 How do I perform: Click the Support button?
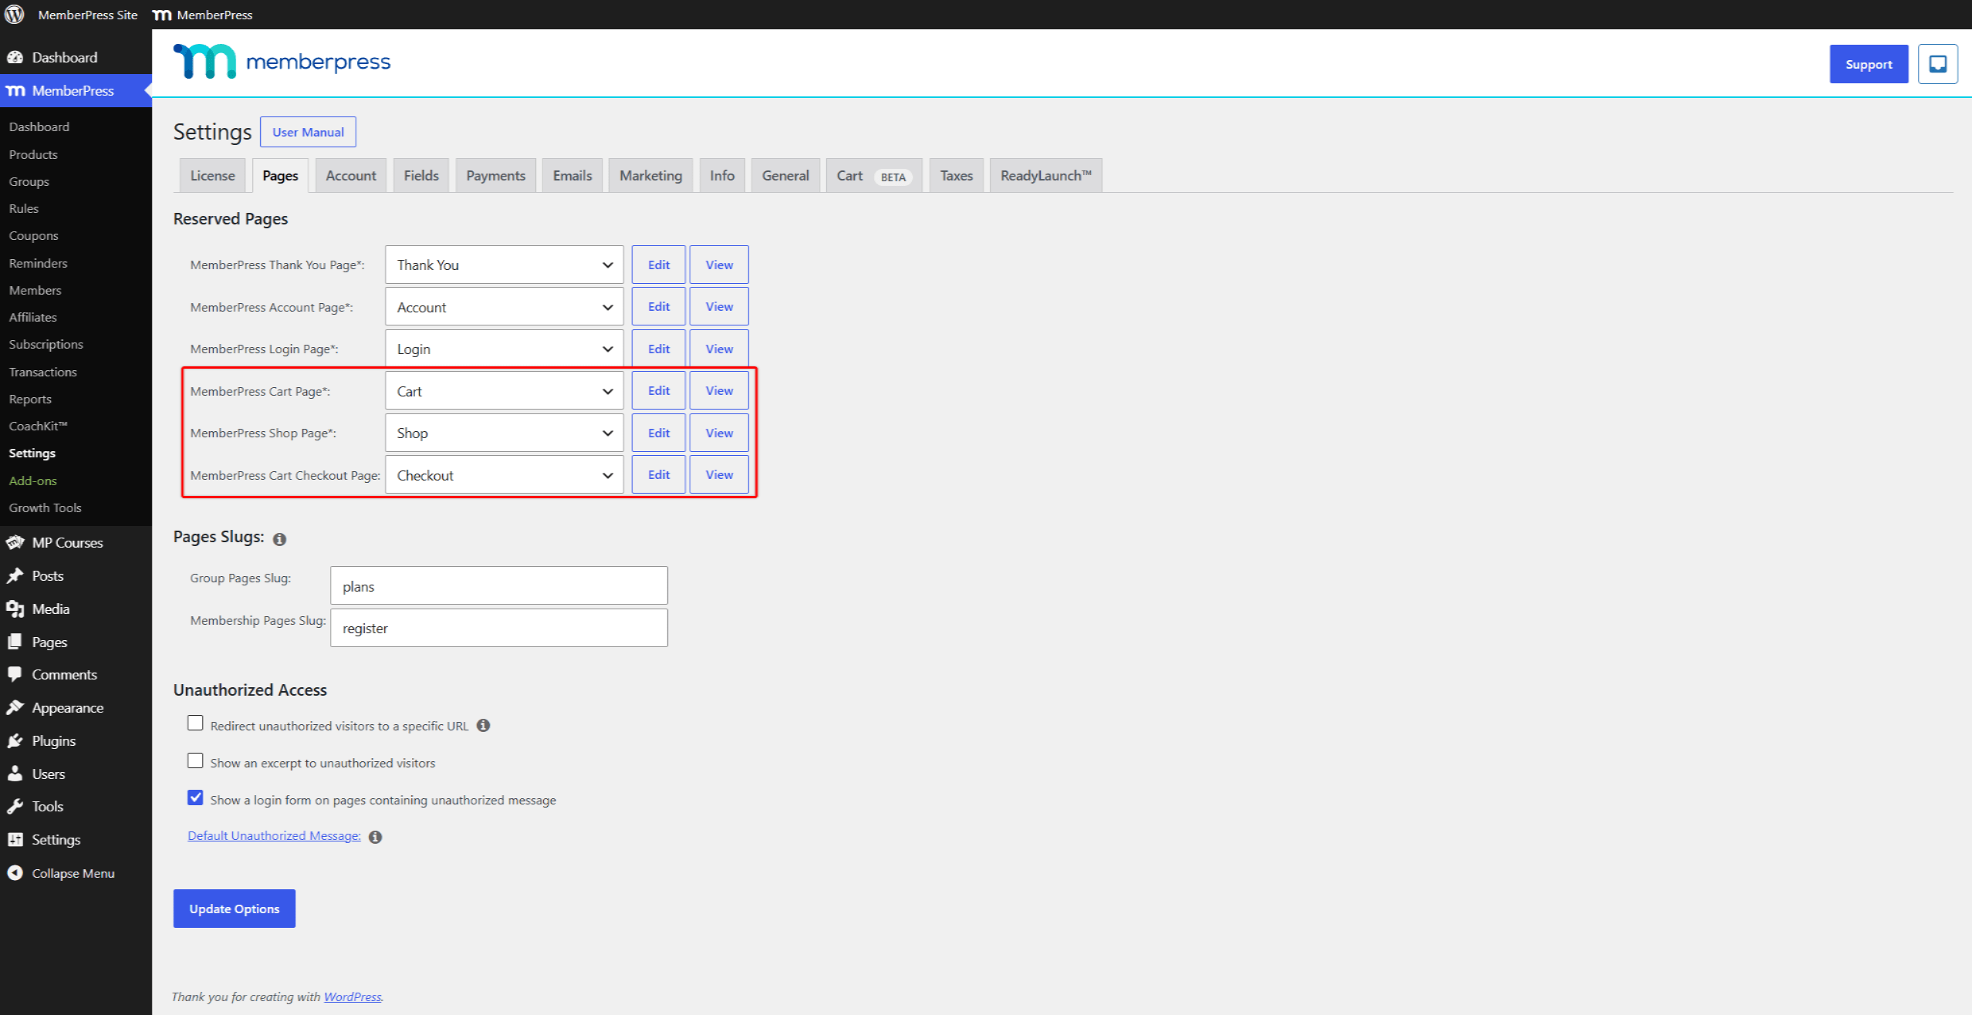tap(1869, 64)
